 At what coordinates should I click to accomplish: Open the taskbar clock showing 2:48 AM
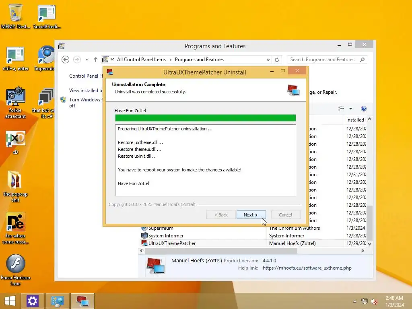394,301
